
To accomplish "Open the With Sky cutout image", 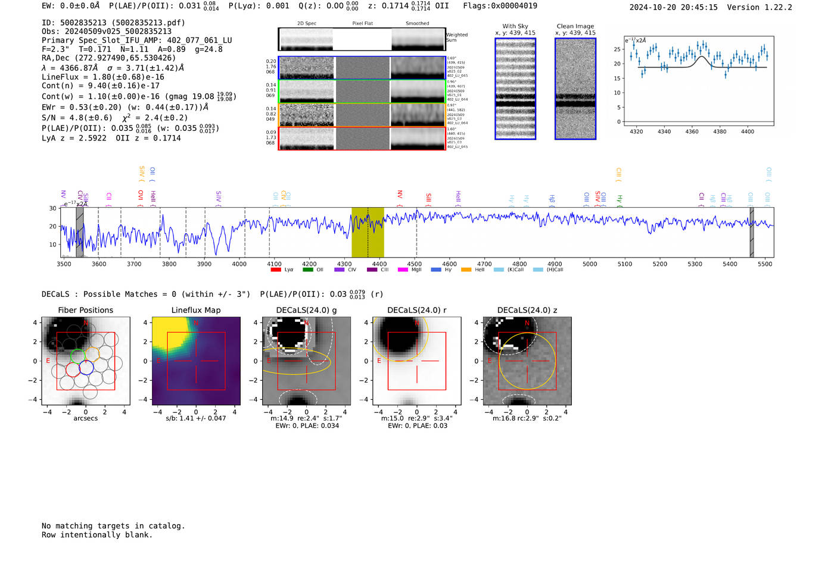I will tap(515, 89).
